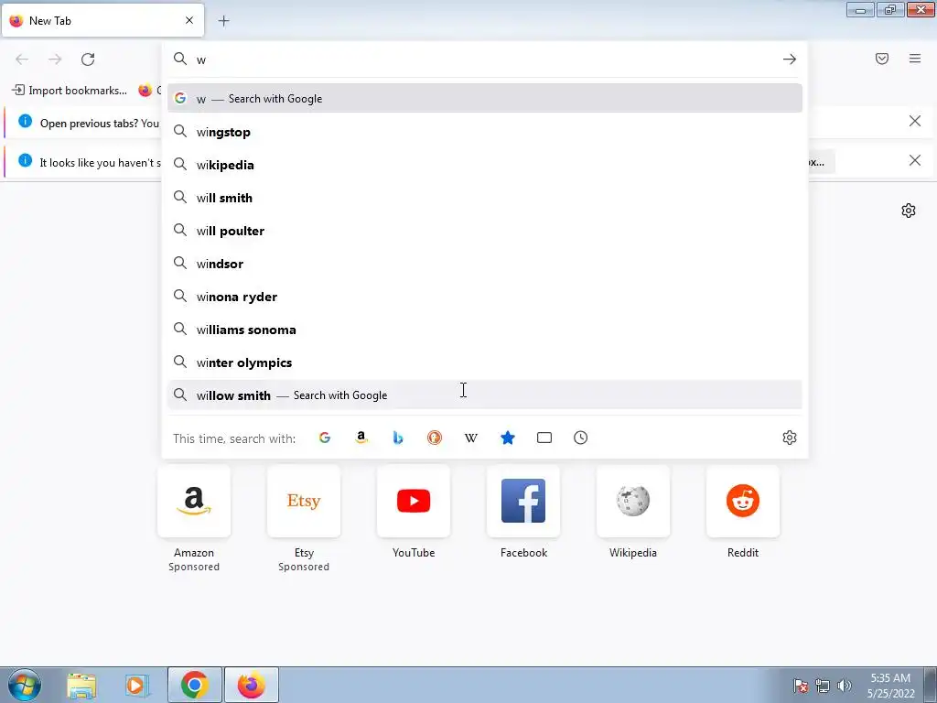Select the will poulter suggestion
This screenshot has width=937, height=703.
click(x=485, y=231)
